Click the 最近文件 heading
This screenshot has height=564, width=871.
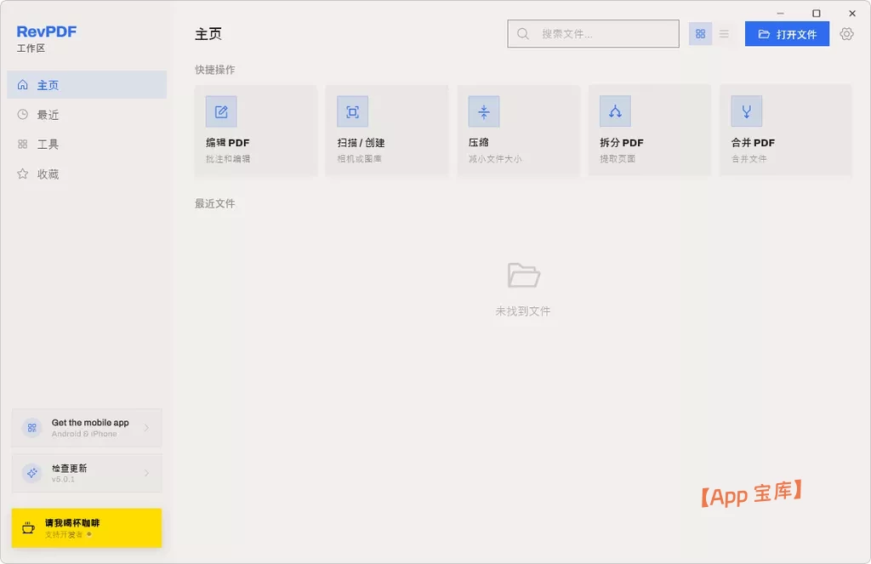(215, 203)
